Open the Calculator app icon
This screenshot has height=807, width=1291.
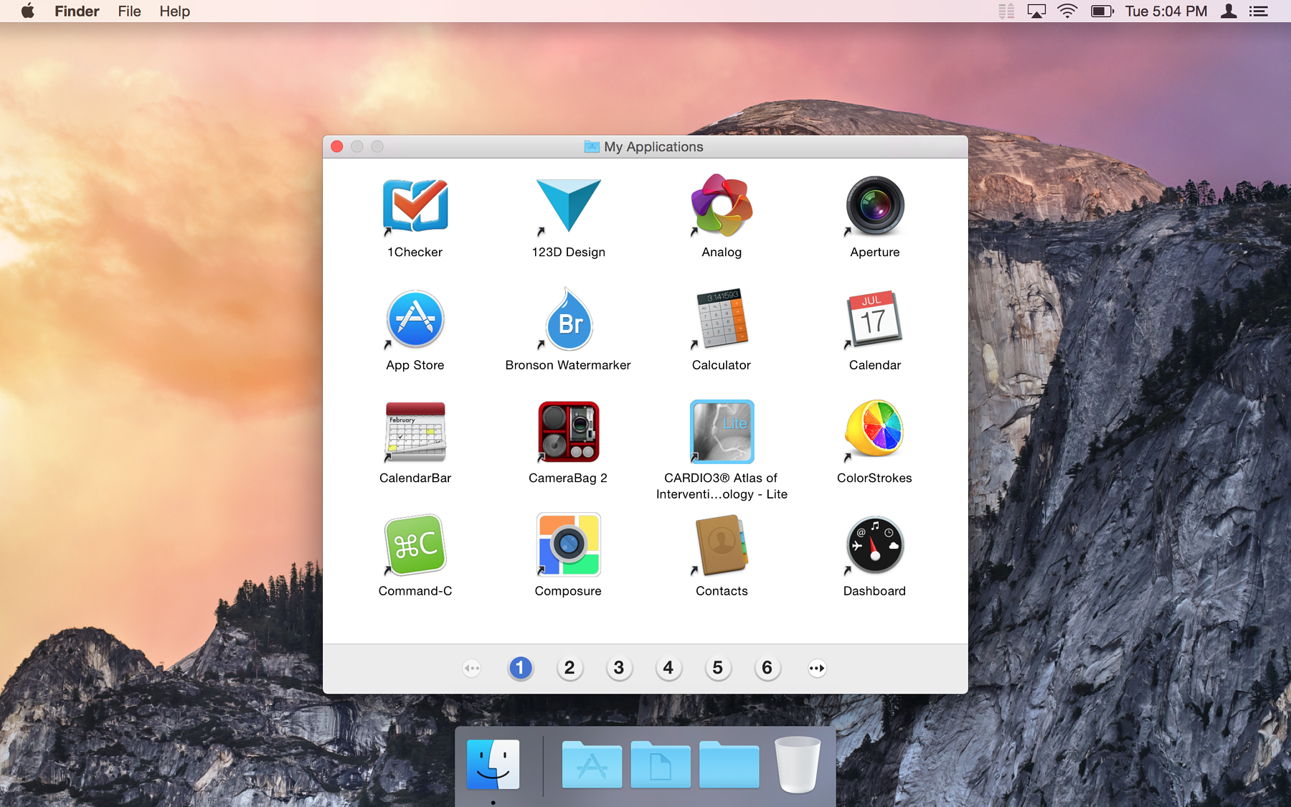[722, 318]
